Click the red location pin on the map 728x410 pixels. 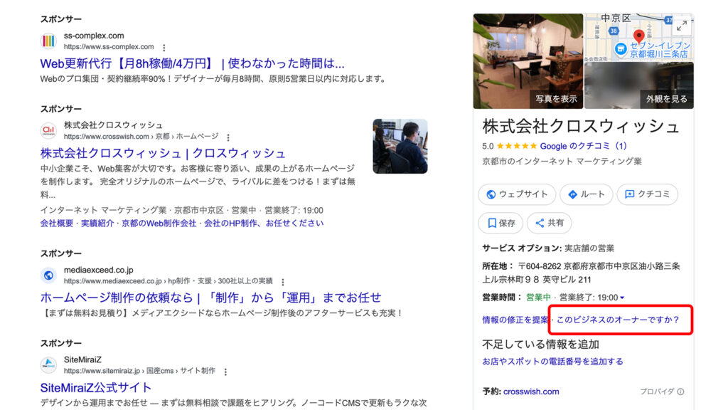coord(639,36)
